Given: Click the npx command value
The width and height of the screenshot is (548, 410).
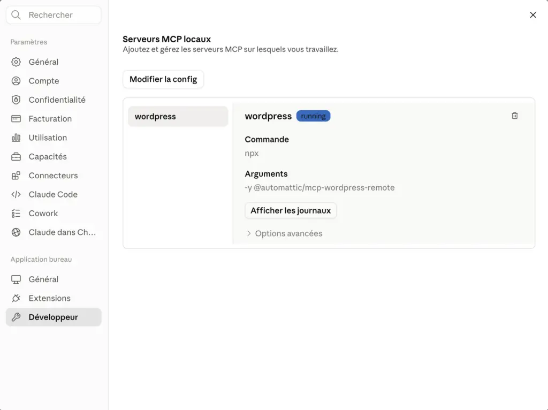Looking at the screenshot, I should click(252, 154).
